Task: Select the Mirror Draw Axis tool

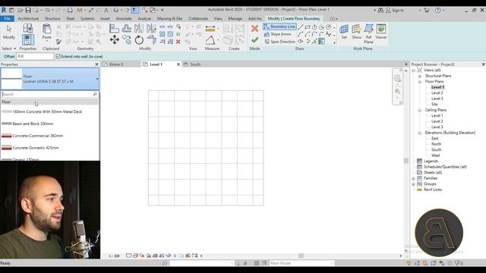Action: 151,29
